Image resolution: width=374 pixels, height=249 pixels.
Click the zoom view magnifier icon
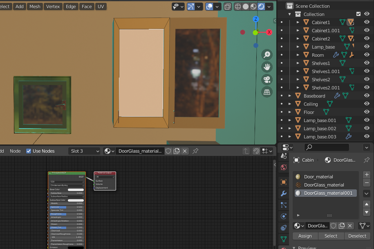[267, 55]
